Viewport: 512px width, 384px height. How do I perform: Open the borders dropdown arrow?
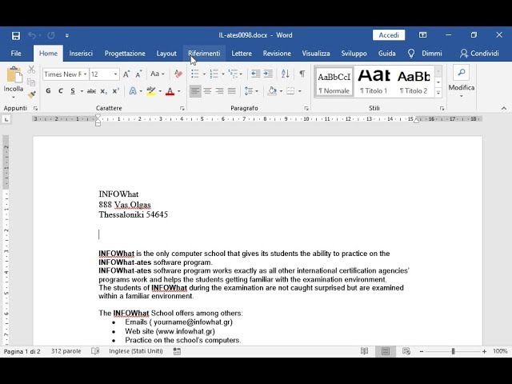[300, 91]
